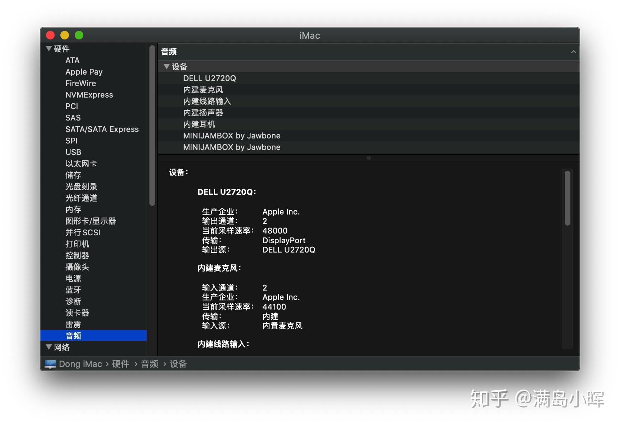Select SPI in the sidebar
Image resolution: width=620 pixels, height=424 pixels.
71,141
